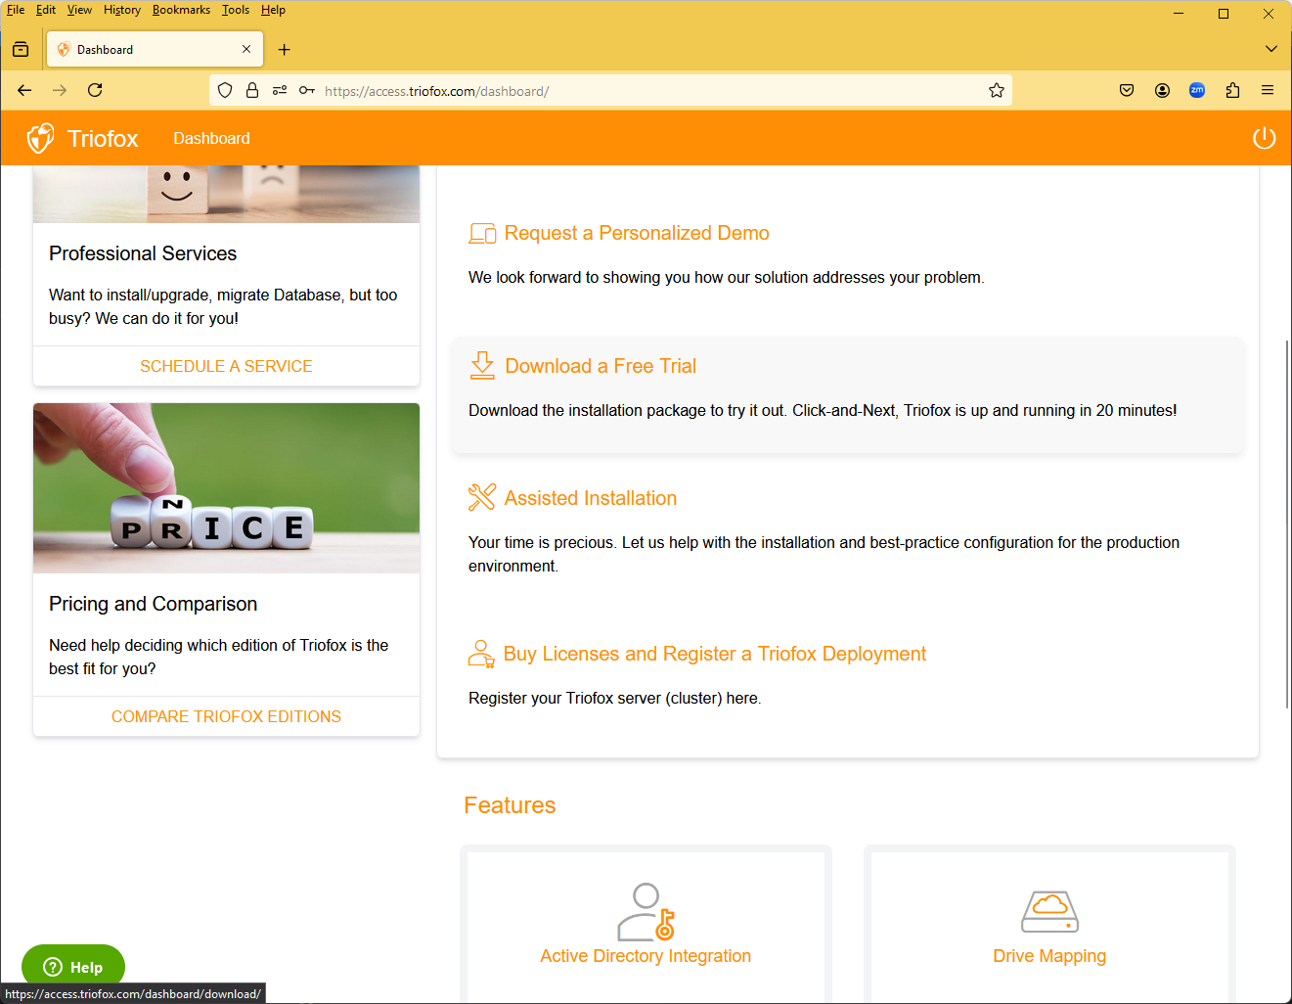Expand the list all tabs chevron
The width and height of the screenshot is (1292, 1004).
tap(1270, 49)
